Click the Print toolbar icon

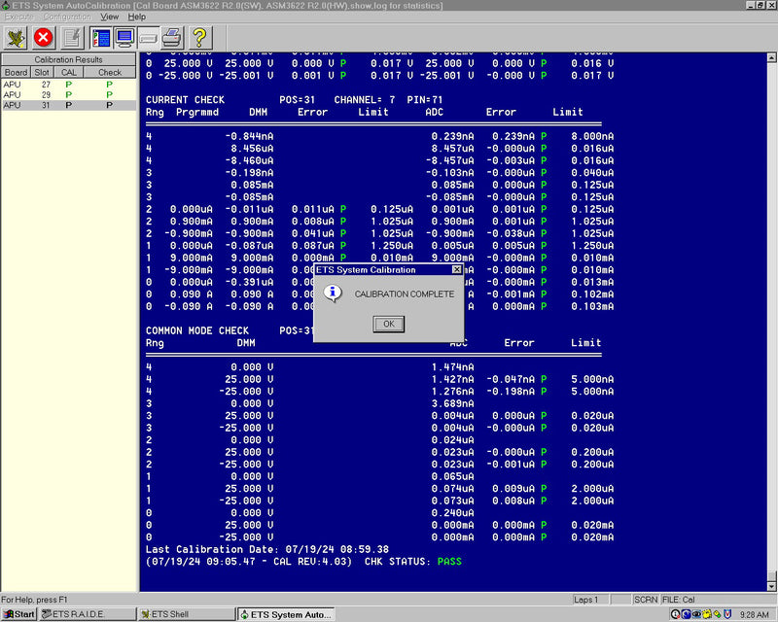[171, 38]
